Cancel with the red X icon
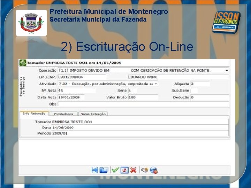251x188 pixels. click(x=133, y=170)
